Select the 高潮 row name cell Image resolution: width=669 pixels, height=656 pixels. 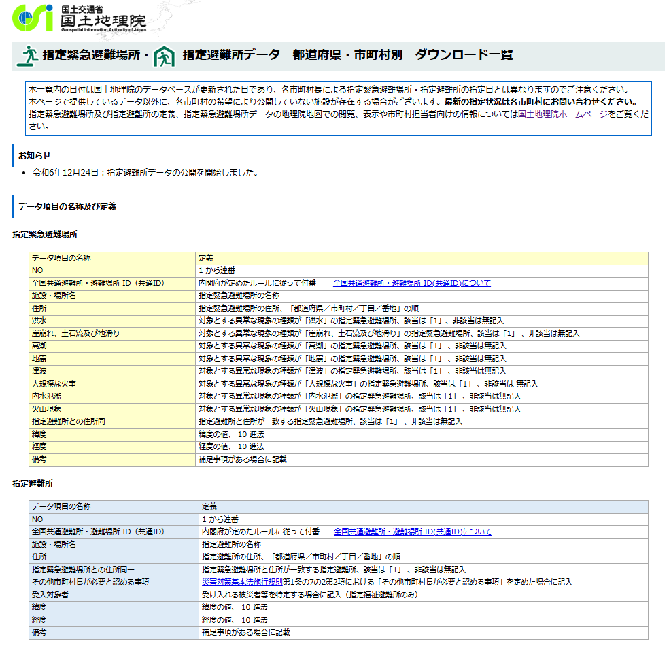pos(112,346)
